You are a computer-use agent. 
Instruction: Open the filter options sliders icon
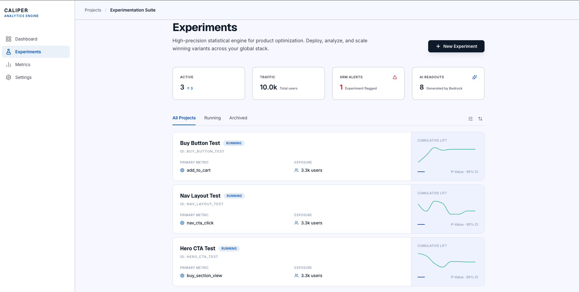click(x=471, y=119)
